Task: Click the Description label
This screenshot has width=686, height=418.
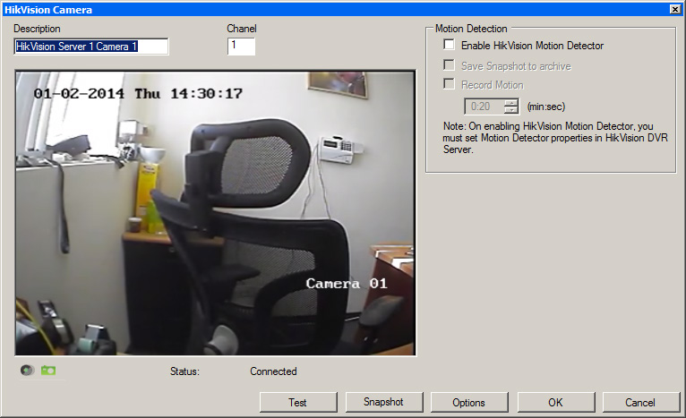Action: coord(37,29)
